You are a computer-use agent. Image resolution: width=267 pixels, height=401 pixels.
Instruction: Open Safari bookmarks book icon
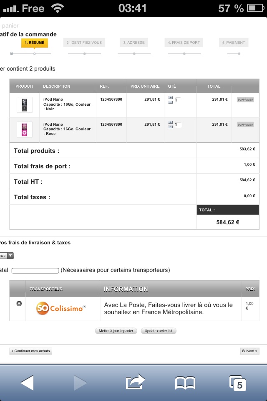(185, 383)
